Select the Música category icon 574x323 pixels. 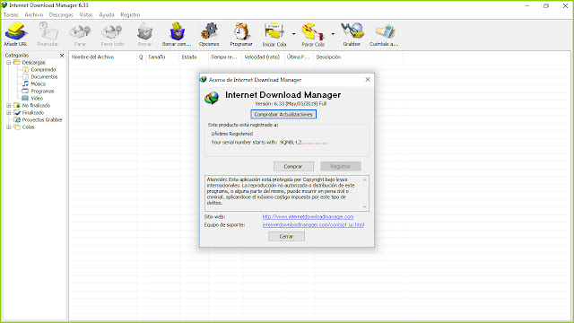25,83
